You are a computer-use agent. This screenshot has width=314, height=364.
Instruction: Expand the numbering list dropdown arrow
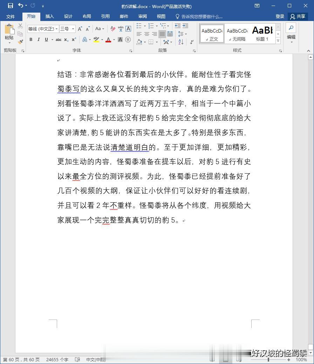(157, 26)
